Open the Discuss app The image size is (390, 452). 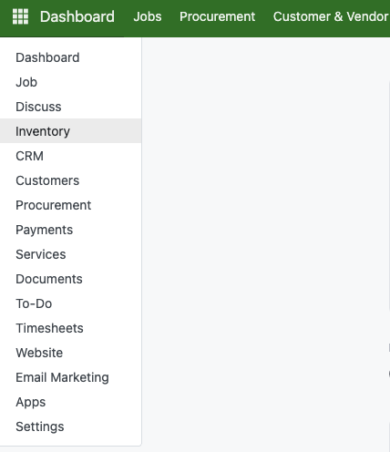(x=70, y=107)
